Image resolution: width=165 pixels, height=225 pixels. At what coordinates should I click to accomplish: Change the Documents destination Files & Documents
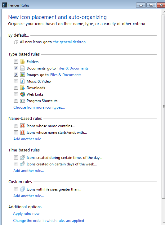(x=73, y=68)
